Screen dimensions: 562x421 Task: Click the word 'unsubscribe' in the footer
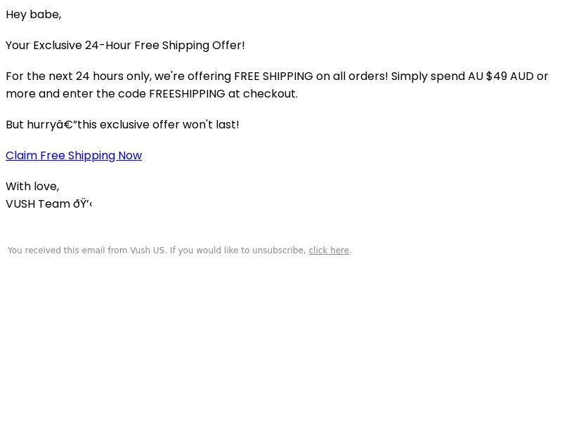(279, 250)
